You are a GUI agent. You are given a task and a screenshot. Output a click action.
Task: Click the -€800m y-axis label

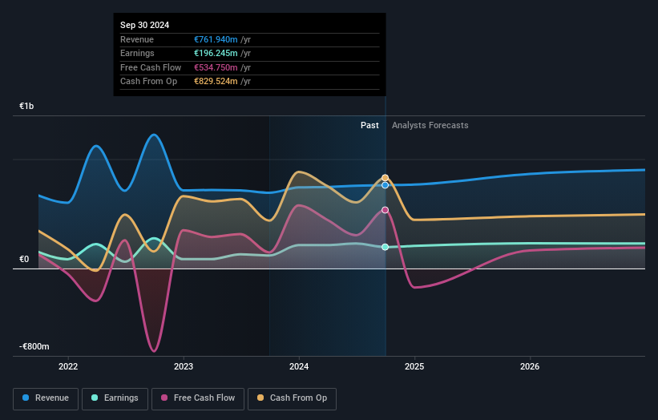coord(34,346)
